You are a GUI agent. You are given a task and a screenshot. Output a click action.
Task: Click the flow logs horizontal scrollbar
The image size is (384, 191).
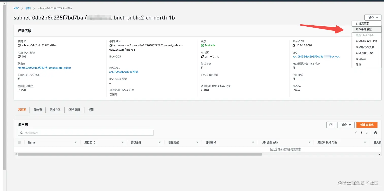pyautogui.click(x=140, y=154)
